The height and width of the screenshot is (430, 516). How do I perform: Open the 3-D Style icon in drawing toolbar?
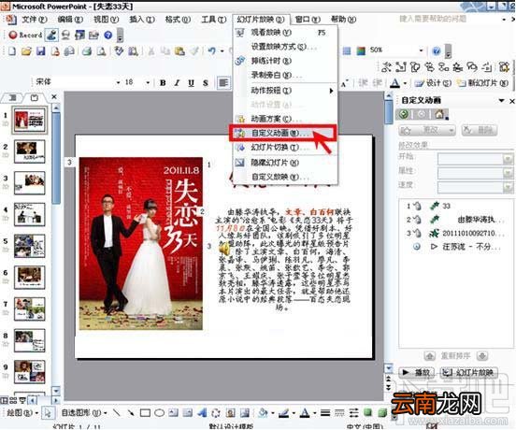click(382, 412)
